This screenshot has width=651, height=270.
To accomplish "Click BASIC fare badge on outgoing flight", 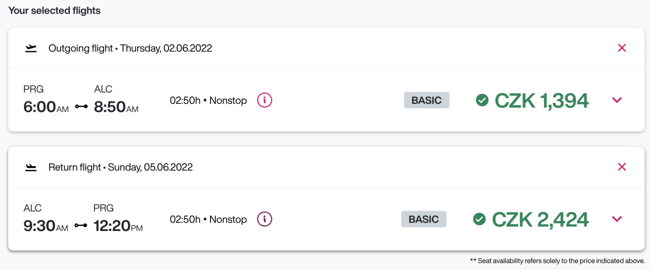I will point(426,100).
